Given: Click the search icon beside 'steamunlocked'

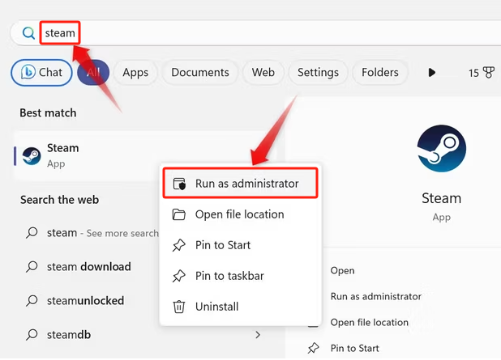Looking at the screenshot, I should pyautogui.click(x=32, y=301).
